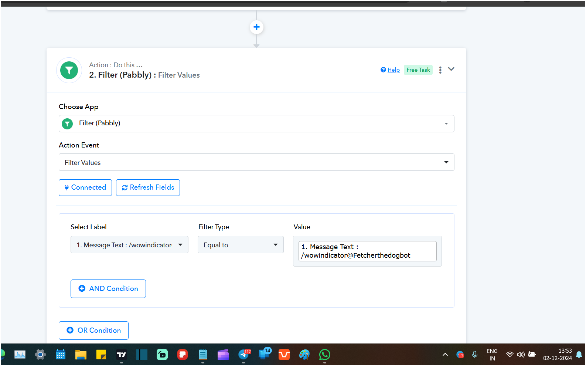This screenshot has height=366, width=586.
Task: Click the Free Task badge
Action: 418,70
